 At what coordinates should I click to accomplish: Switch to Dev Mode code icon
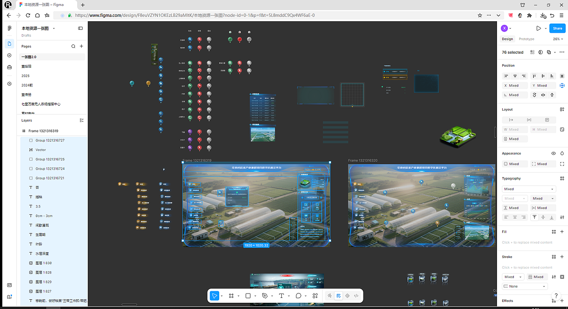pyautogui.click(x=356, y=296)
